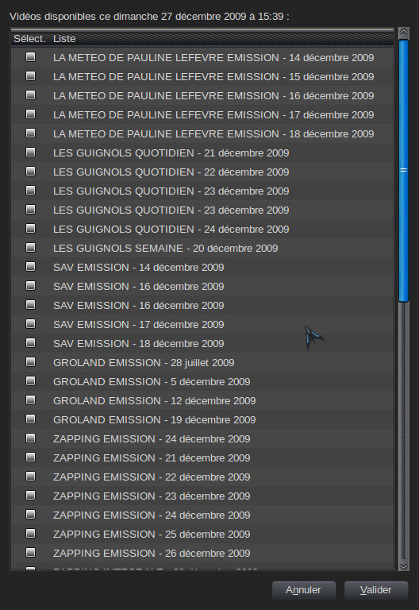This screenshot has height=610, width=419.
Task: Click 'ZAPPING EMISSION - 23 décembre 2009' text
Action: pos(152,496)
